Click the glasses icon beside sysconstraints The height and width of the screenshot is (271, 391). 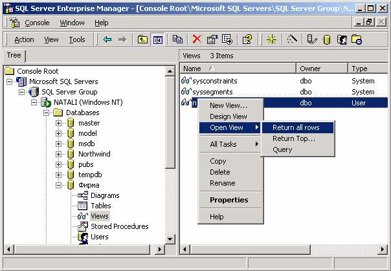[186, 81]
